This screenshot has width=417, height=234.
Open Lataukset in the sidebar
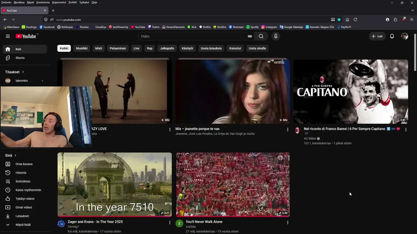25,216
